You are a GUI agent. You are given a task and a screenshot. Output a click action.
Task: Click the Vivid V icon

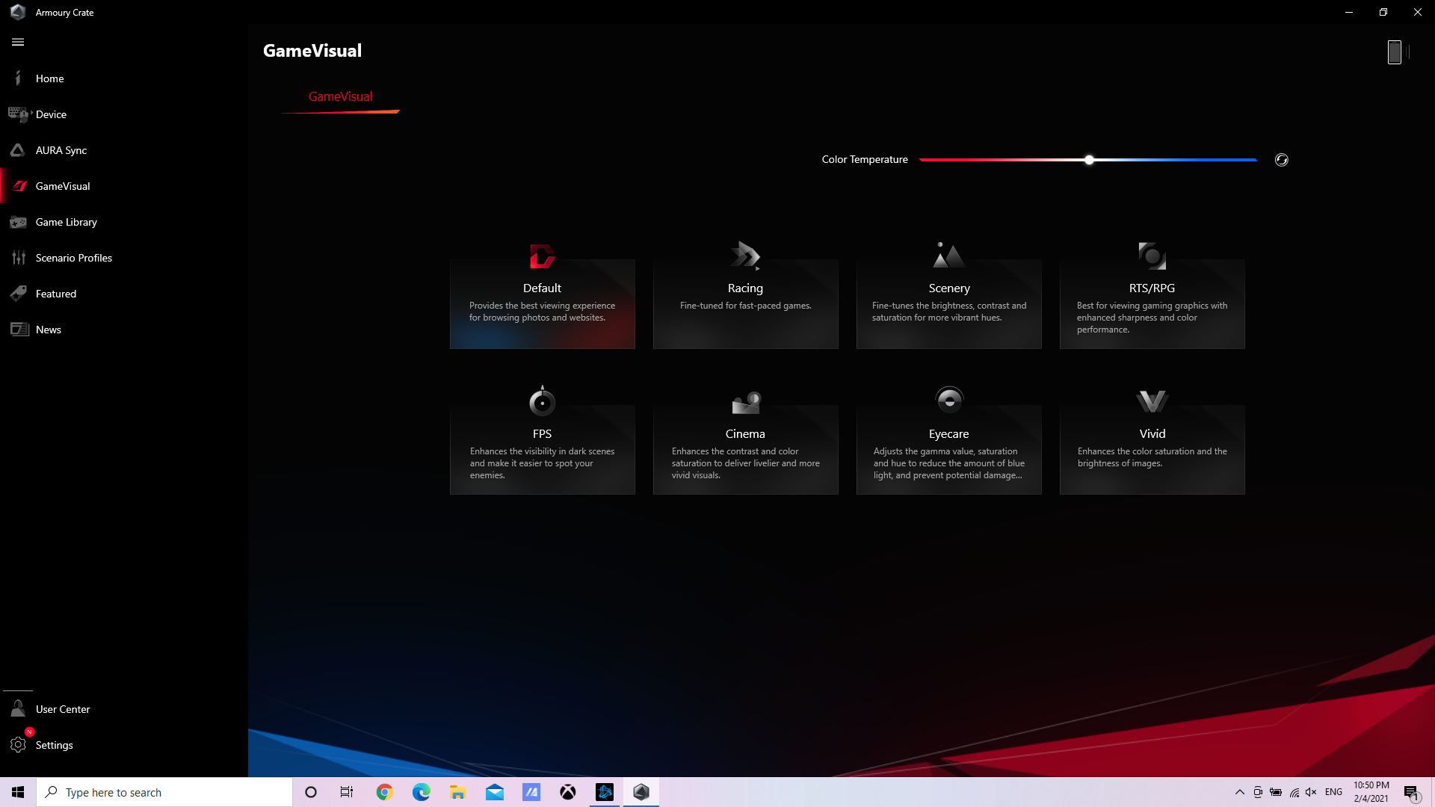pos(1152,401)
